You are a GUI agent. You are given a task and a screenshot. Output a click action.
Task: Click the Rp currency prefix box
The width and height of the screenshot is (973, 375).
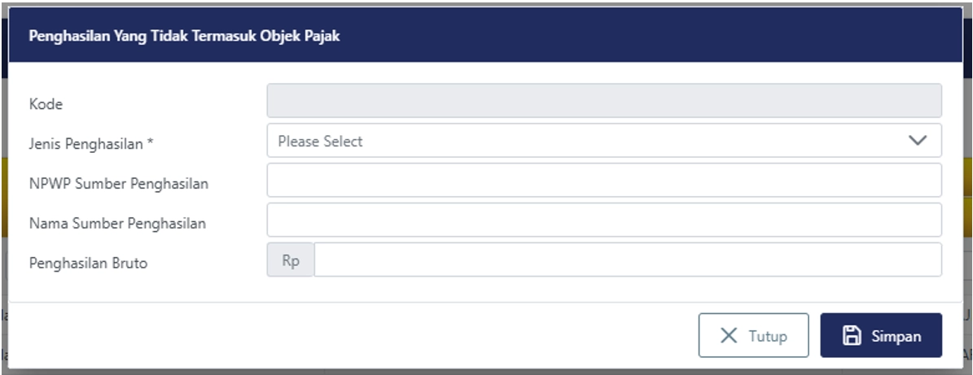(291, 260)
